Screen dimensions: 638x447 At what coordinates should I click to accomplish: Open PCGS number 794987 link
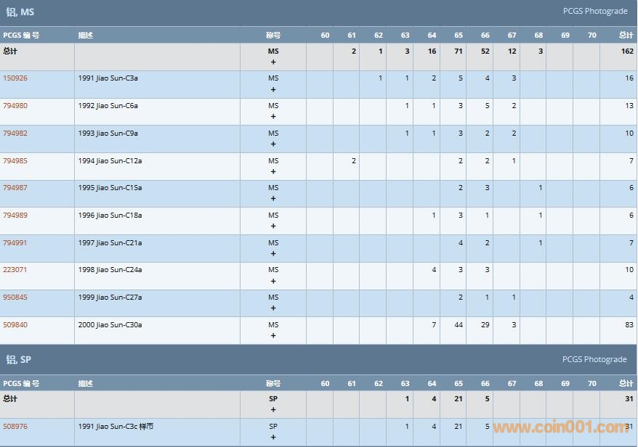[15, 188]
